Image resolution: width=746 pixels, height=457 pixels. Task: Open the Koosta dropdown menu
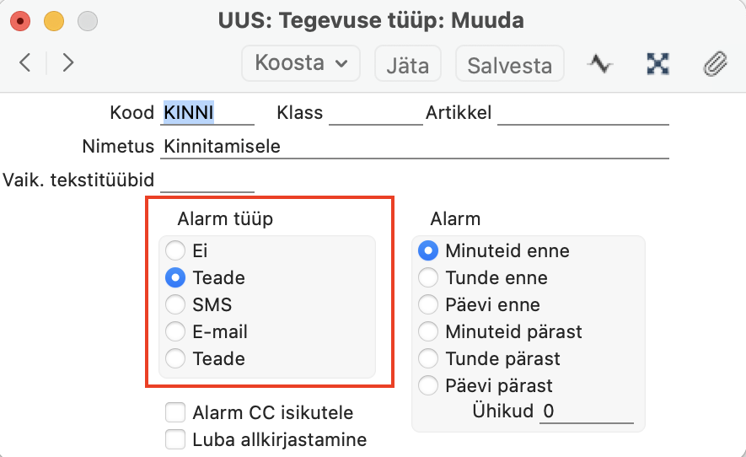click(301, 63)
